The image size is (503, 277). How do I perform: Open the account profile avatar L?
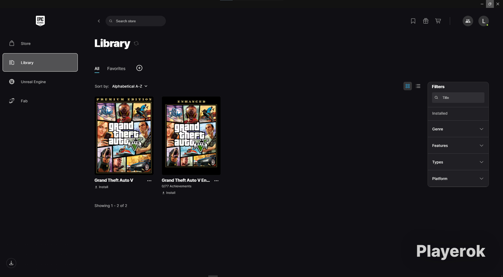coord(483,21)
